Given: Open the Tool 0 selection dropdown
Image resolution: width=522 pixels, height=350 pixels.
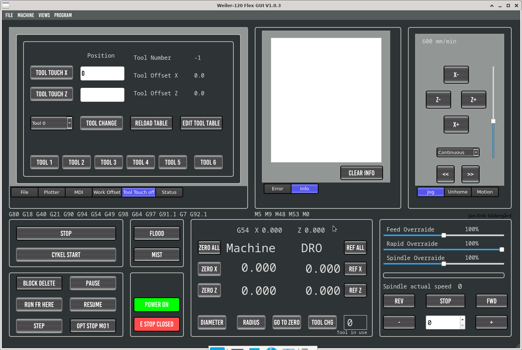Looking at the screenshot, I should (52, 123).
